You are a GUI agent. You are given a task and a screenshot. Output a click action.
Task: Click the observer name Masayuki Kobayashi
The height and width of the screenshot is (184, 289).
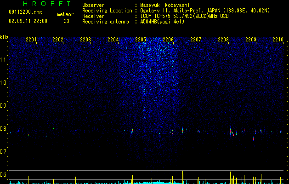(165, 5)
